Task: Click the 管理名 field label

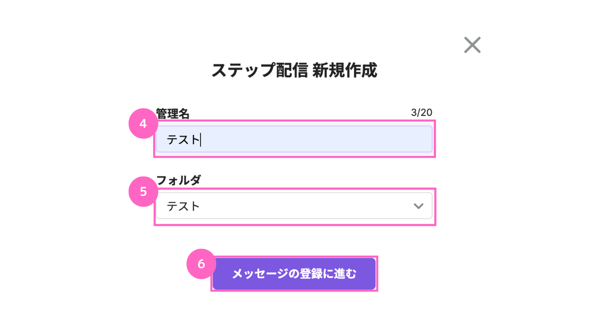Action: click(172, 114)
